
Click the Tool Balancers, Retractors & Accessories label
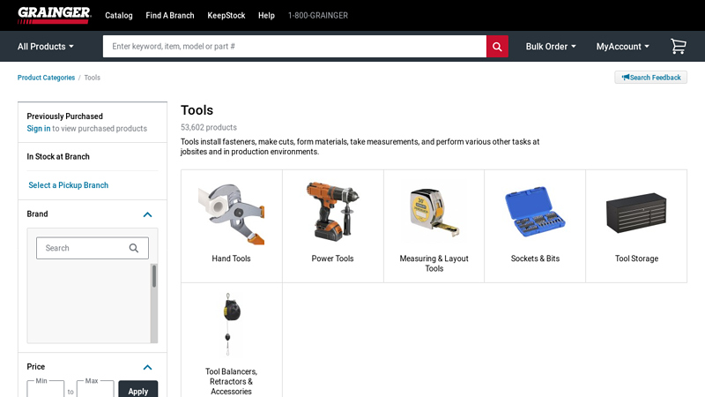click(231, 381)
